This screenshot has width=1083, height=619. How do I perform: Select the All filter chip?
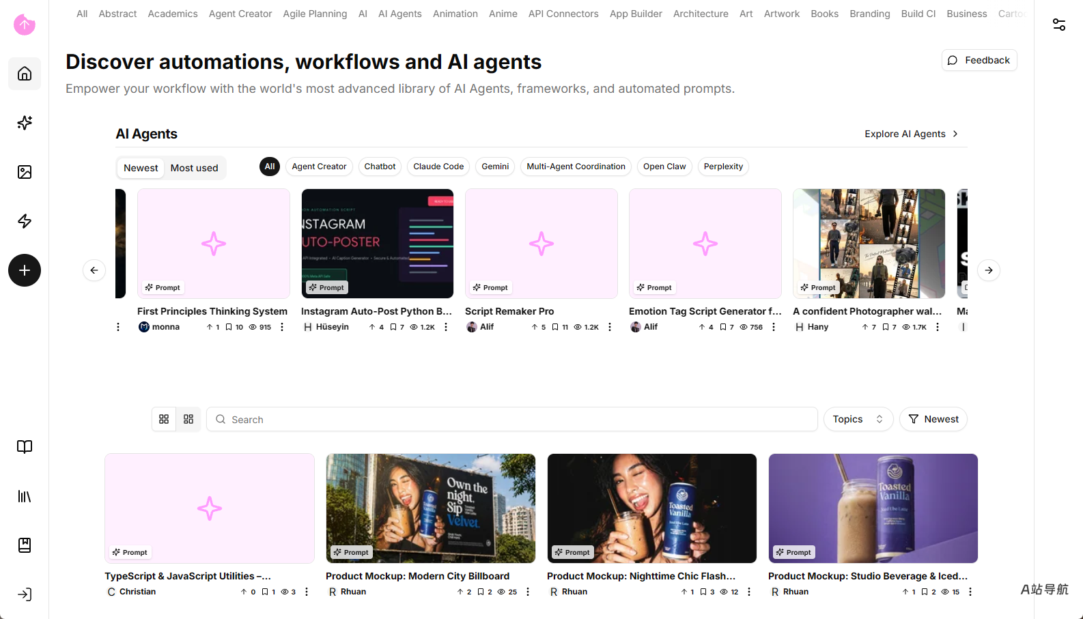click(x=270, y=167)
